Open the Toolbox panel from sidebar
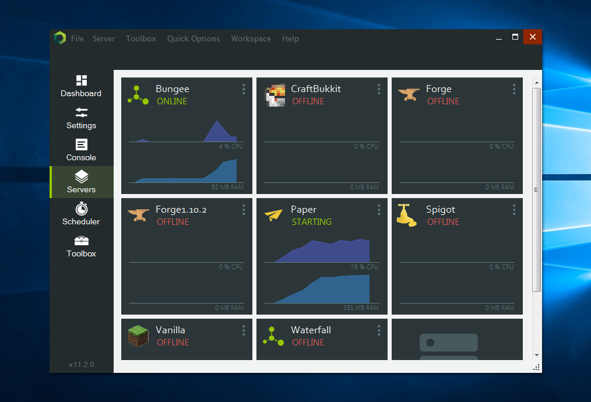 [x=81, y=246]
